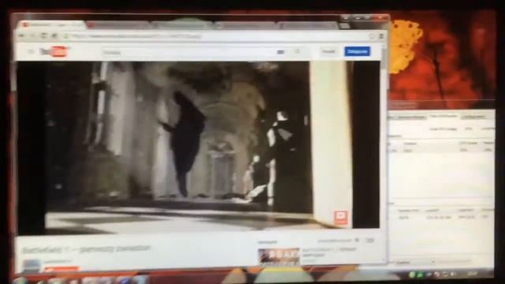
Task: Click the bookmark star in address bar
Action: (x=372, y=36)
